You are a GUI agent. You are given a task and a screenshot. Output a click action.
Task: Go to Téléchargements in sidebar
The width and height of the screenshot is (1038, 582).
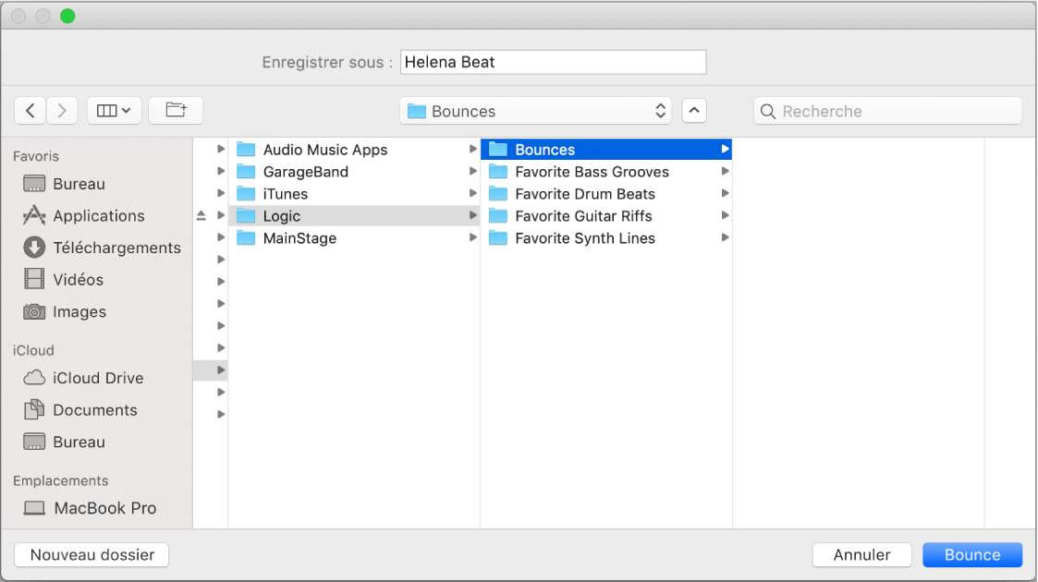click(116, 248)
